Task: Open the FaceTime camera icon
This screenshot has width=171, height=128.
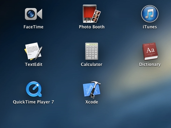Action: (x=34, y=14)
